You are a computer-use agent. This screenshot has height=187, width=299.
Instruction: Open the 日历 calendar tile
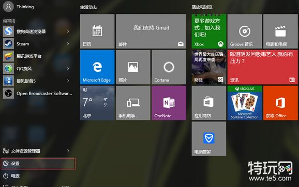point(97,31)
